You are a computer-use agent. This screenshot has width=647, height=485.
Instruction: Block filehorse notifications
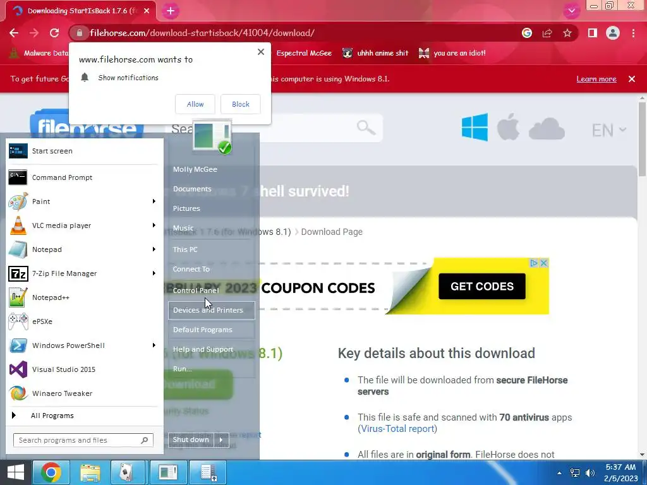241,104
